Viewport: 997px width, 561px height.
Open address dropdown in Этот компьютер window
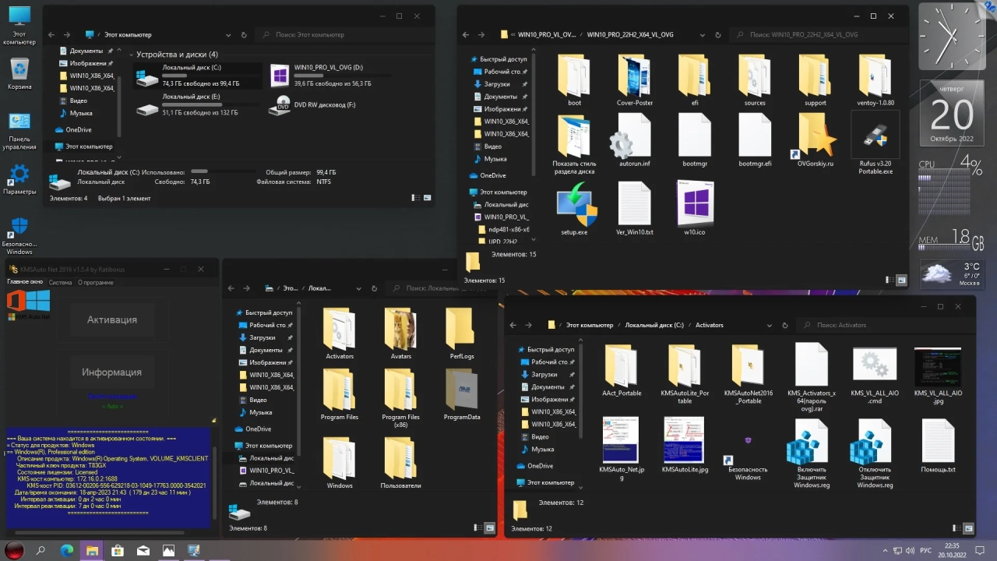(x=228, y=35)
